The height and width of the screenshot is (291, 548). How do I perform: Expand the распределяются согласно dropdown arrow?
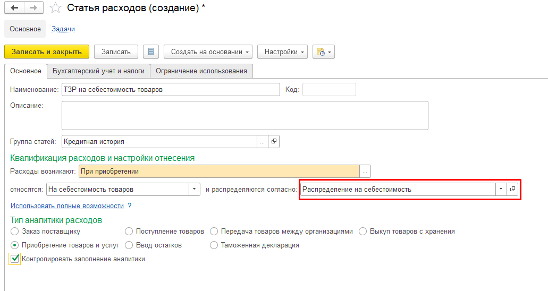tap(501, 189)
